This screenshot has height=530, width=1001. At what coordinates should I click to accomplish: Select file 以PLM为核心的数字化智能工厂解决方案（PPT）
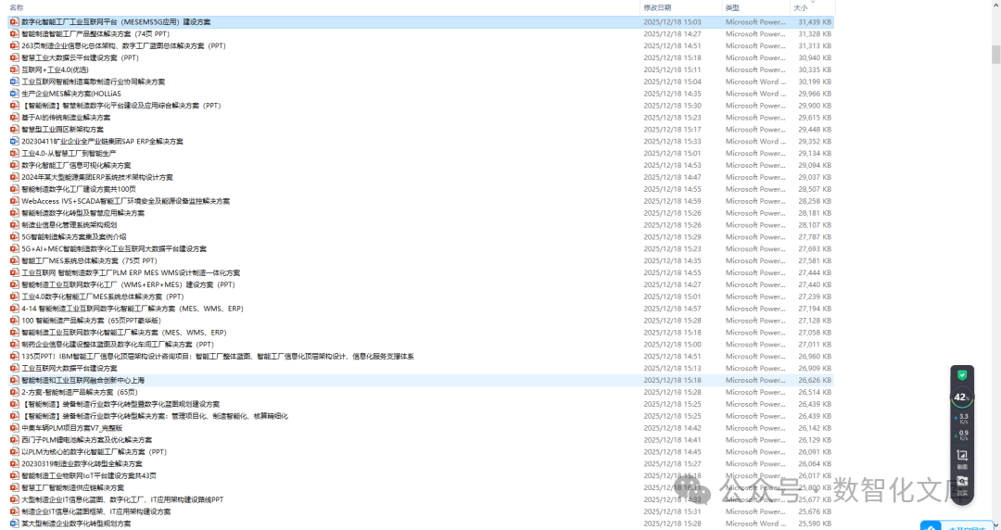point(94,451)
